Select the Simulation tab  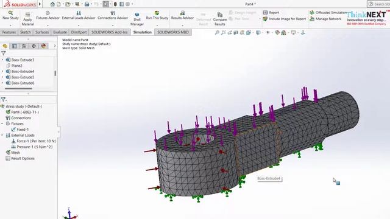coord(142,32)
